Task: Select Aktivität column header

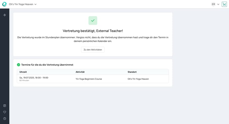Action: 80,72
